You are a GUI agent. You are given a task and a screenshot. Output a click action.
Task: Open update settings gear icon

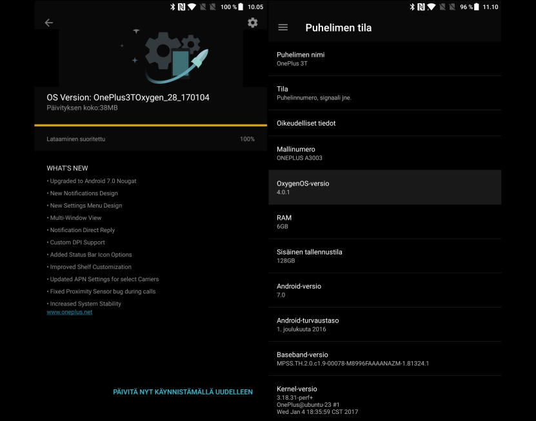point(253,23)
